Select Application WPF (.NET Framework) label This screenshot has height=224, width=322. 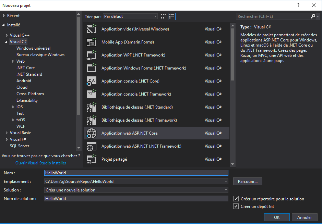(133, 55)
